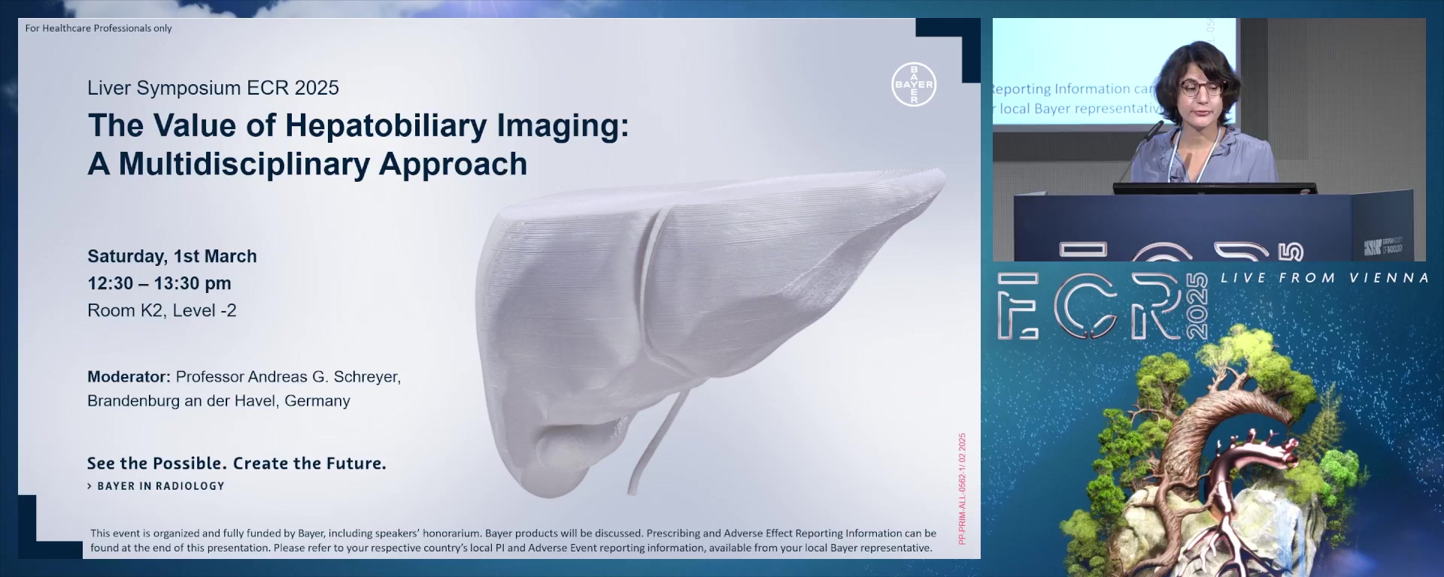Click 'A Multidisciplinary Approach' title line

click(308, 165)
